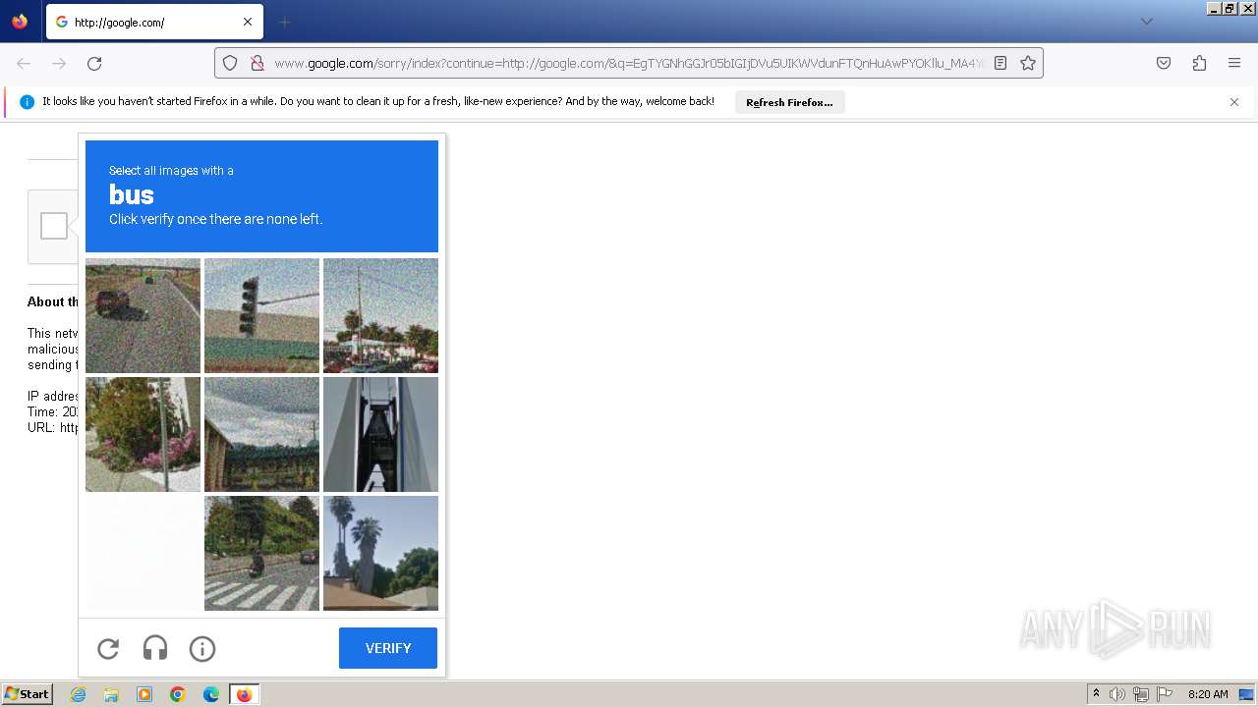Screen dimensions: 1258x707
Task: Click the VERIFY button
Action: point(388,648)
